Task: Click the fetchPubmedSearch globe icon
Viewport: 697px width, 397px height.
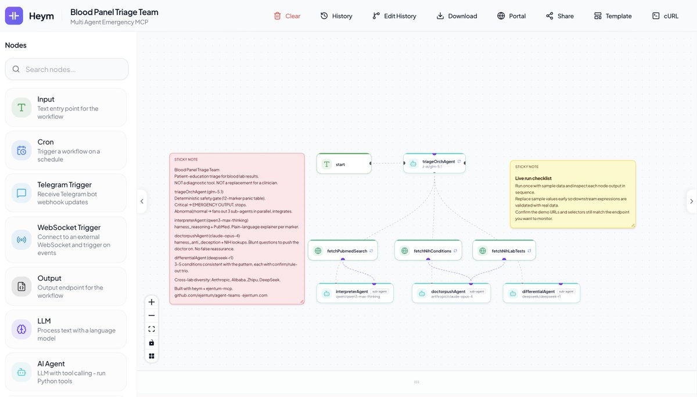Action: click(x=318, y=251)
